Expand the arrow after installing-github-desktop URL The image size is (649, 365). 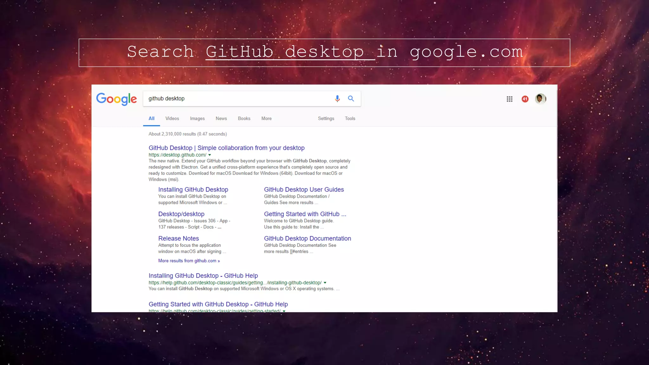point(325,283)
